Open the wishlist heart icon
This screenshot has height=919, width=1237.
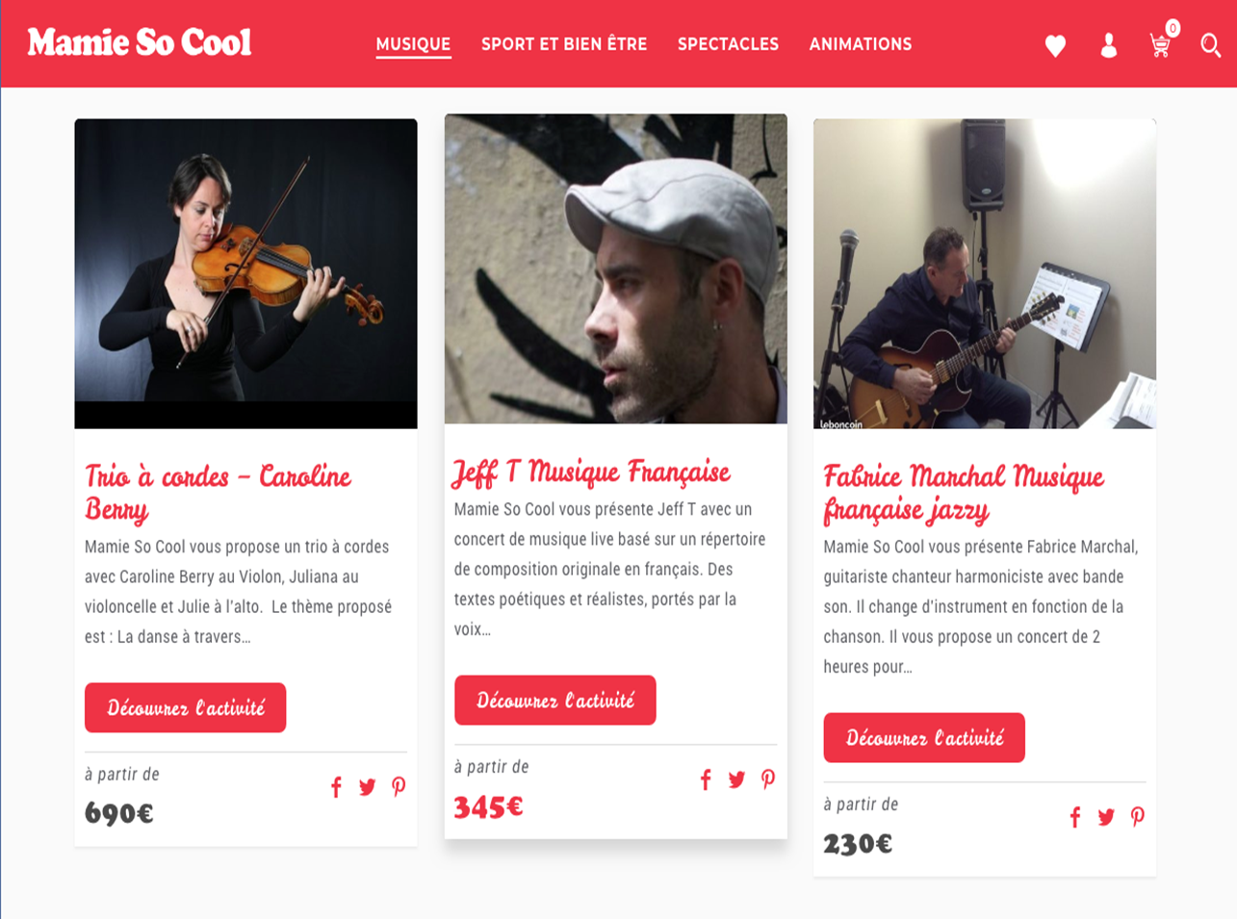tap(1055, 45)
